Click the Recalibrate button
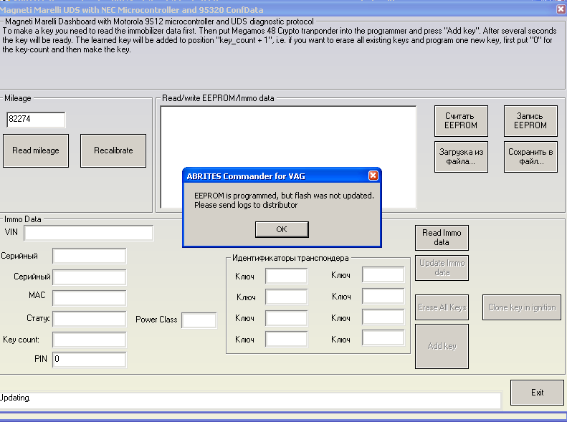 point(113,150)
